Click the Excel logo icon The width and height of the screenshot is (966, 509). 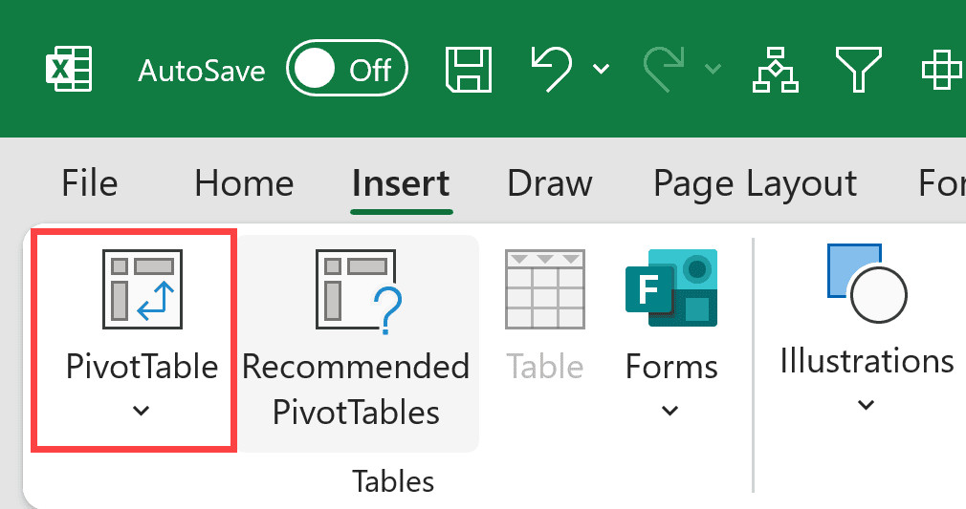[x=69, y=70]
